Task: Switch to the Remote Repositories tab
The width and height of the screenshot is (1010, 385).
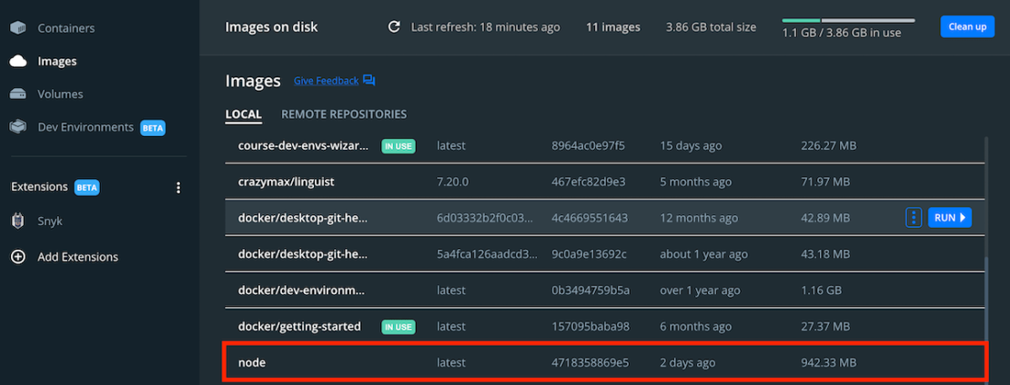Action: click(x=344, y=114)
